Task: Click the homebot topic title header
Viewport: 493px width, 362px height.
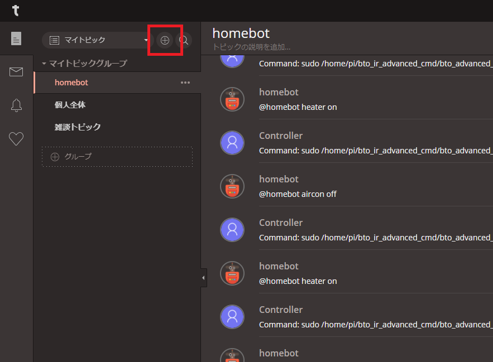Action: (241, 33)
